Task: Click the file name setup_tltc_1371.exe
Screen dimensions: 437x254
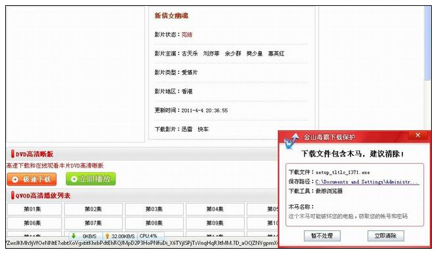Action: coord(343,172)
